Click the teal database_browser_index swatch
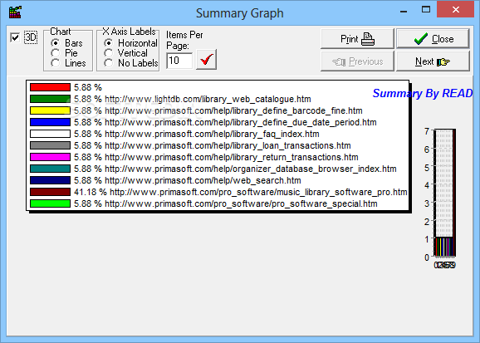 tap(50, 169)
